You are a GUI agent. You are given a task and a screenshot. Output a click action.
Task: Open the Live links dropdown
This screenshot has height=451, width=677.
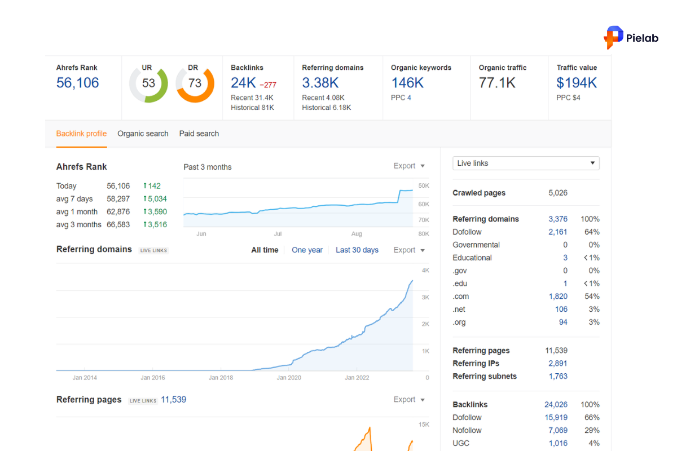coord(526,163)
